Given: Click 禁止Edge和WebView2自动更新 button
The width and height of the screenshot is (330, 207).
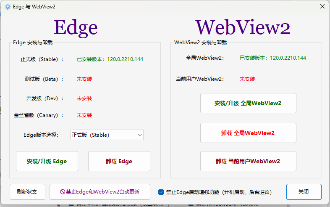Looking at the screenshot, I should click(x=100, y=192).
